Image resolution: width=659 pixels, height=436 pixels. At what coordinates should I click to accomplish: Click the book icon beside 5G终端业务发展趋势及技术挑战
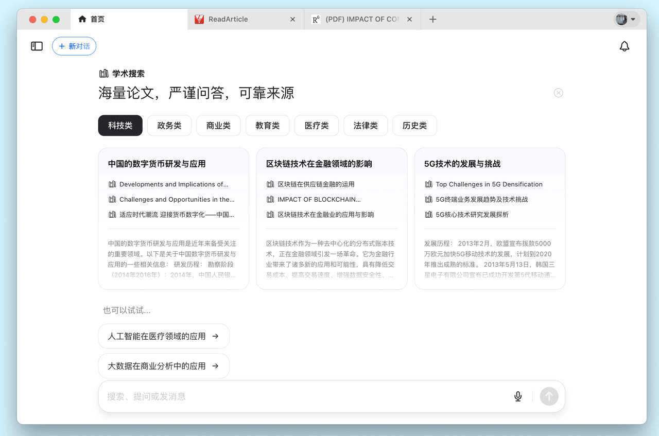tap(428, 199)
